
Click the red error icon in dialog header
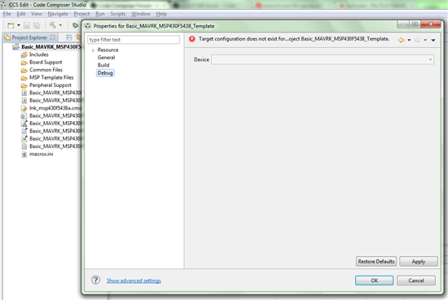pos(192,39)
